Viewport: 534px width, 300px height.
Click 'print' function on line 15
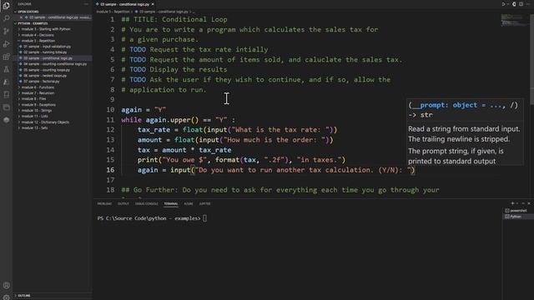click(148, 159)
